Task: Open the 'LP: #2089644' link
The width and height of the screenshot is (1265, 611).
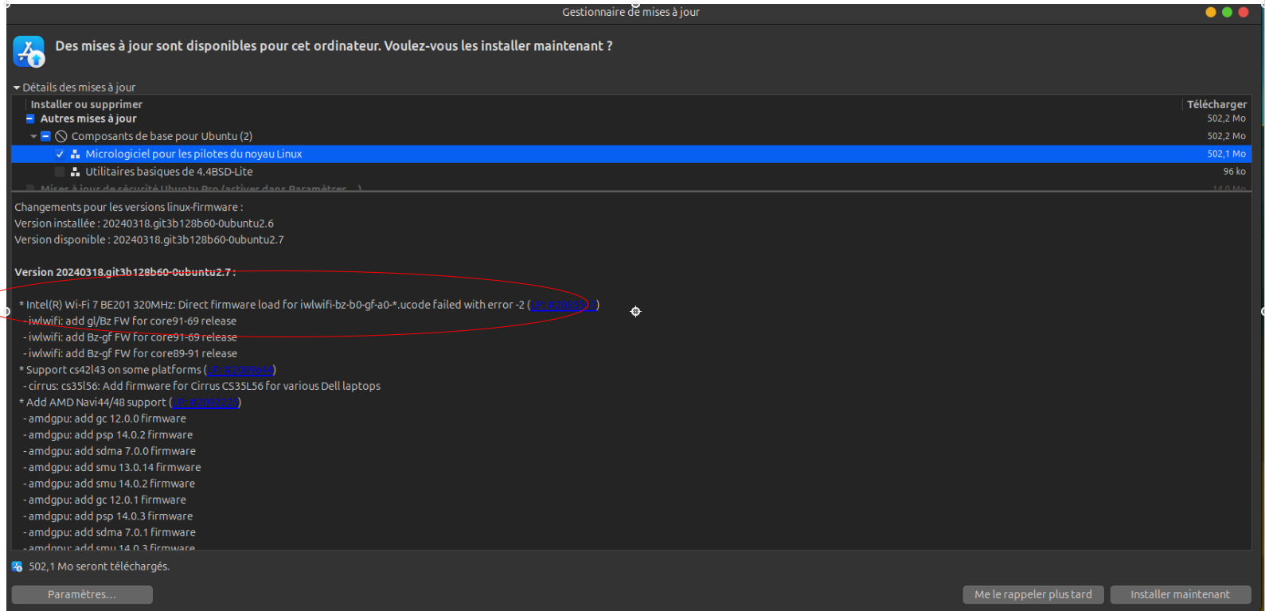Action: [240, 370]
